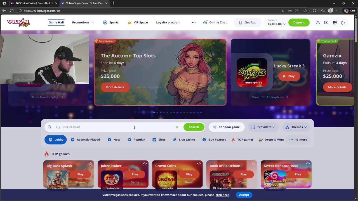Open the Providers dropdown
Screen dimensions: 358x201
(263, 127)
